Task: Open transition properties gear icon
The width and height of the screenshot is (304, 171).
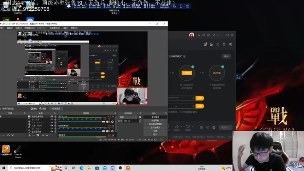Action: pos(140,117)
